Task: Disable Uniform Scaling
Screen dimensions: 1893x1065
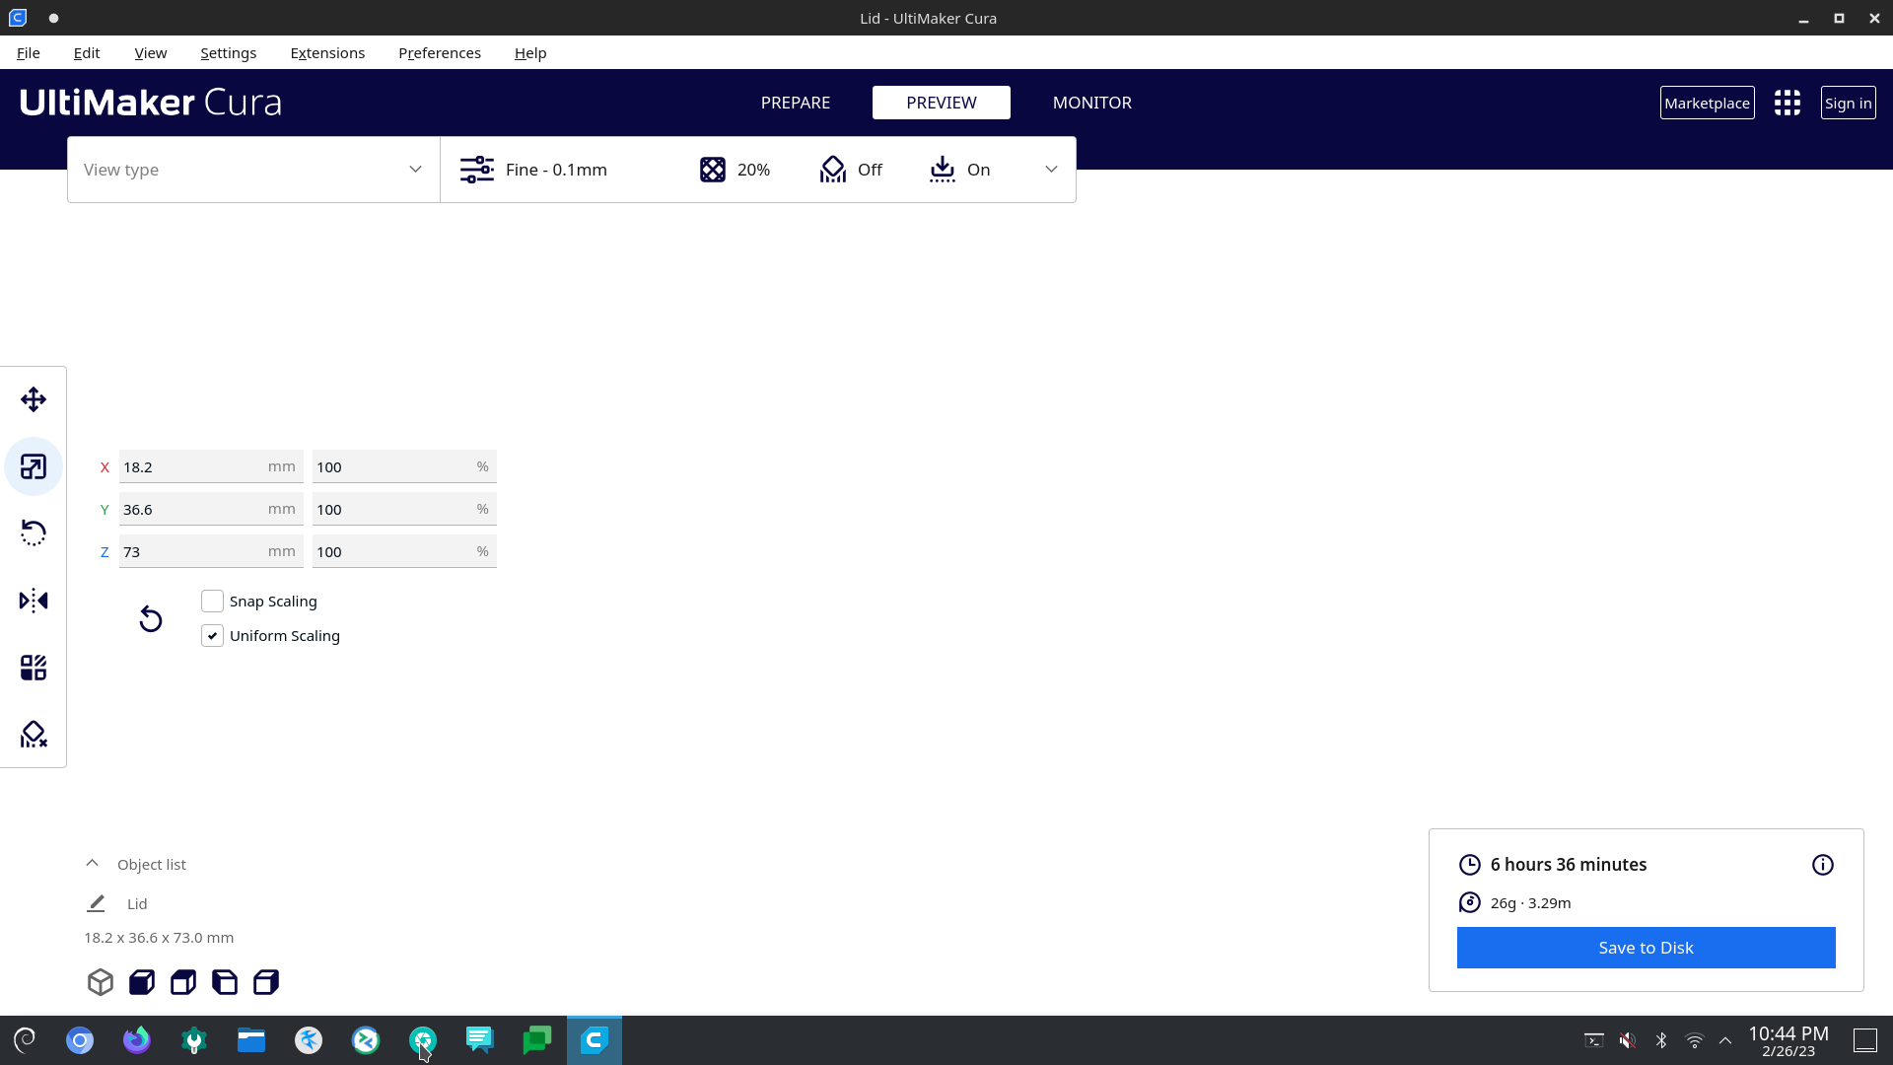Action: (212, 635)
